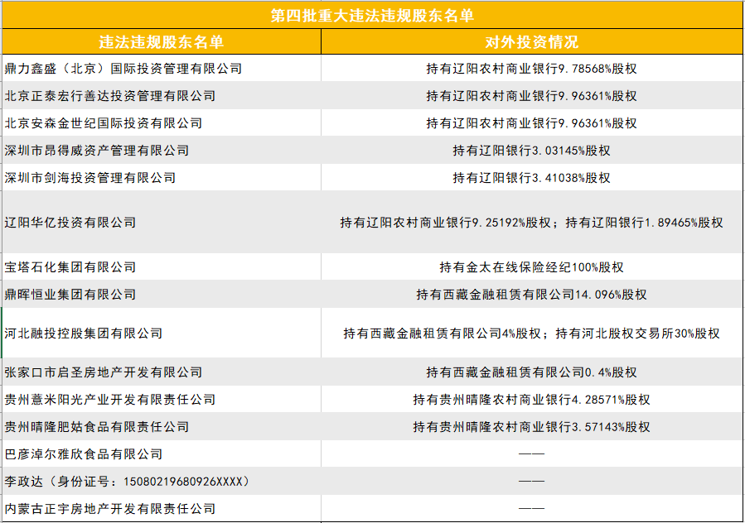Image resolution: width=745 pixels, height=523 pixels.
Task: Select cell 鼎晖恒业集团有限公司
Action: (x=162, y=295)
